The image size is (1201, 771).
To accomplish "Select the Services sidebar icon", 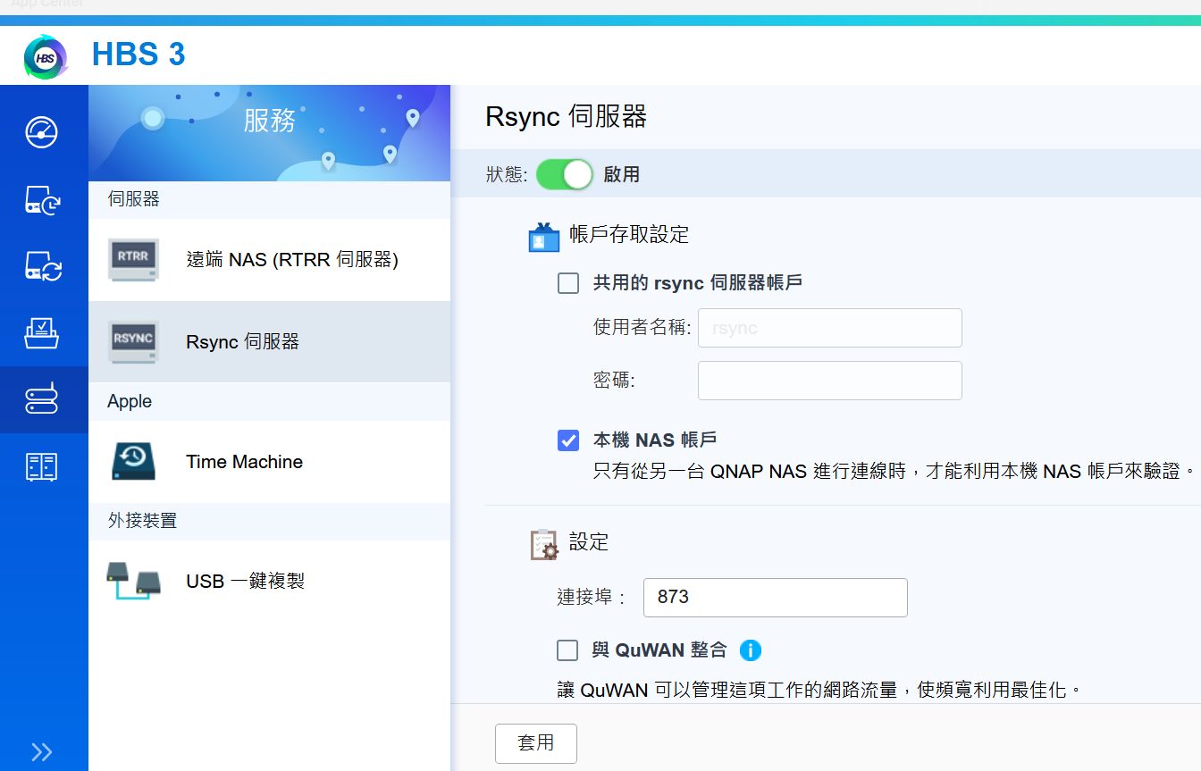I will coord(42,399).
